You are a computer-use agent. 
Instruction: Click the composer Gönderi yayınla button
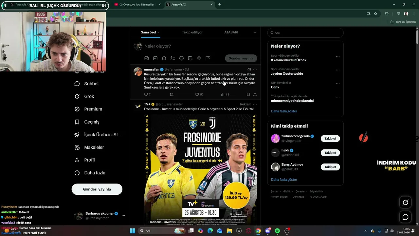click(241, 58)
